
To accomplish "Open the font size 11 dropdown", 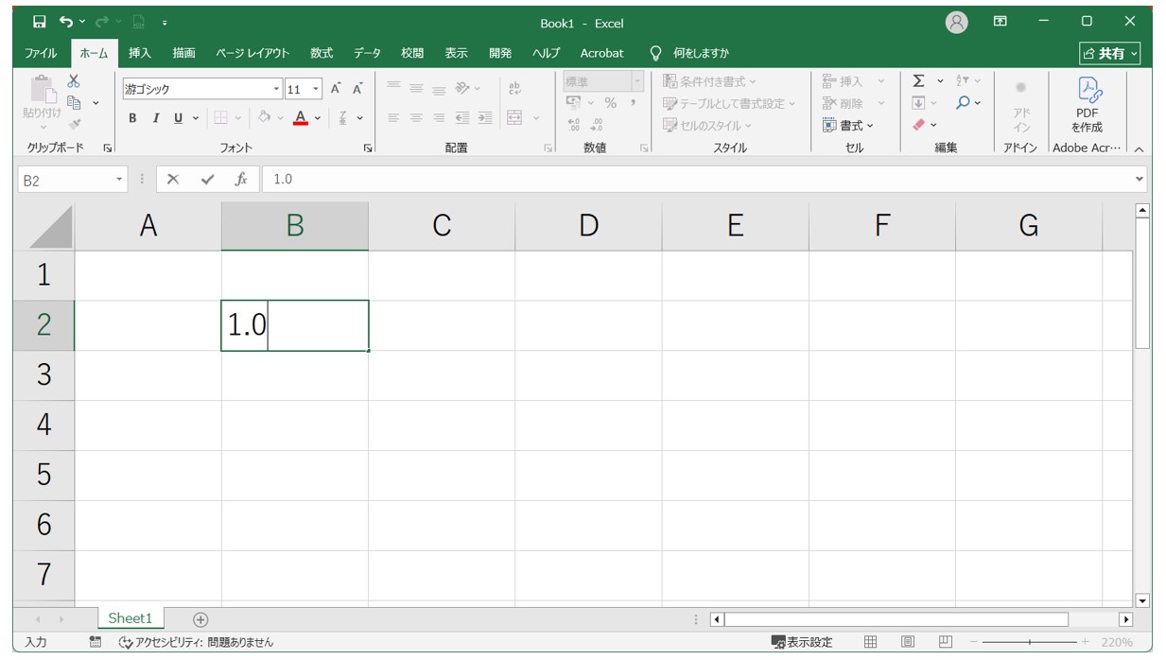I will coord(316,89).
